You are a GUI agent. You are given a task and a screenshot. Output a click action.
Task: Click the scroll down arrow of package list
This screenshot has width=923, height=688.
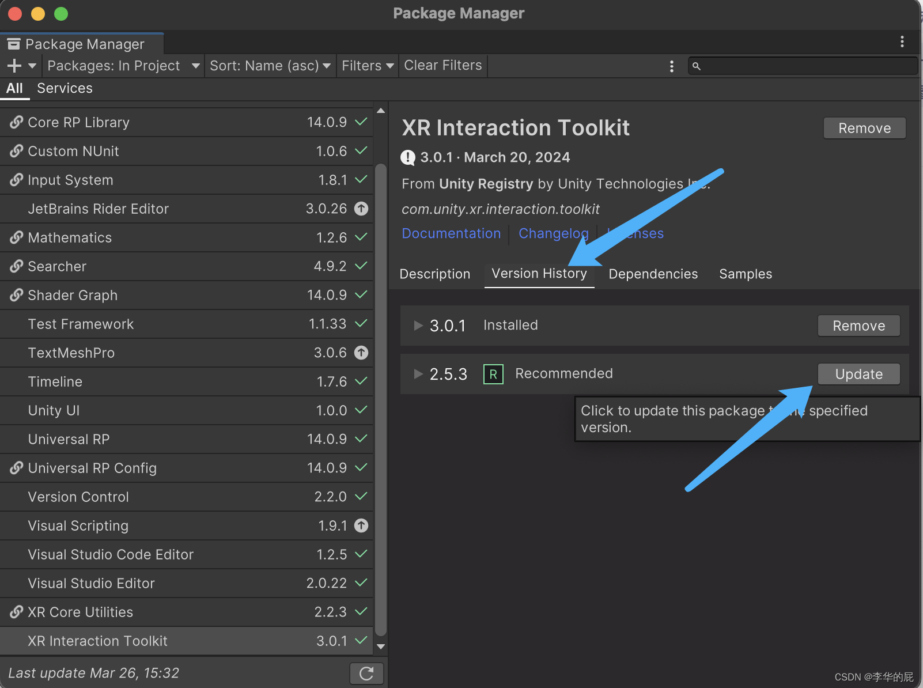(381, 647)
